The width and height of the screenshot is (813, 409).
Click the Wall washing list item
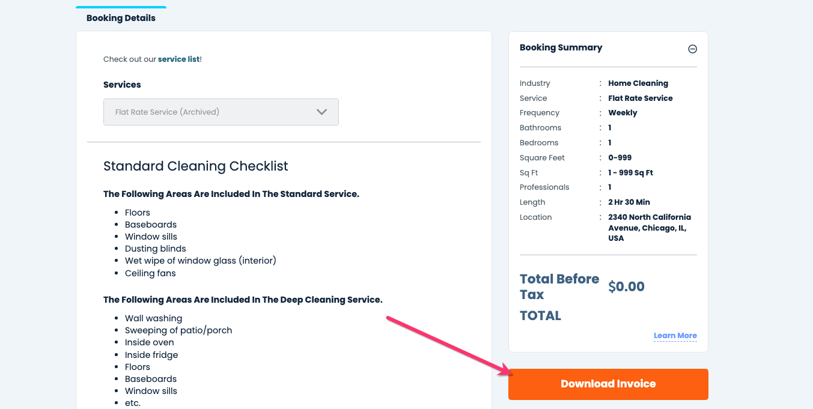[153, 318]
